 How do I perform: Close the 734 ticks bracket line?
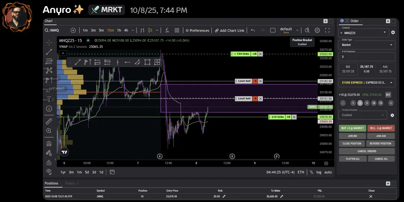tap(260, 54)
